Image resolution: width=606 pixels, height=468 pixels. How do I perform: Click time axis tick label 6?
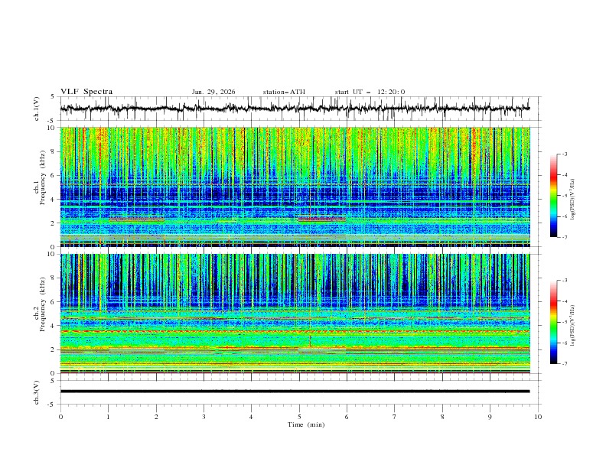[x=347, y=417]
